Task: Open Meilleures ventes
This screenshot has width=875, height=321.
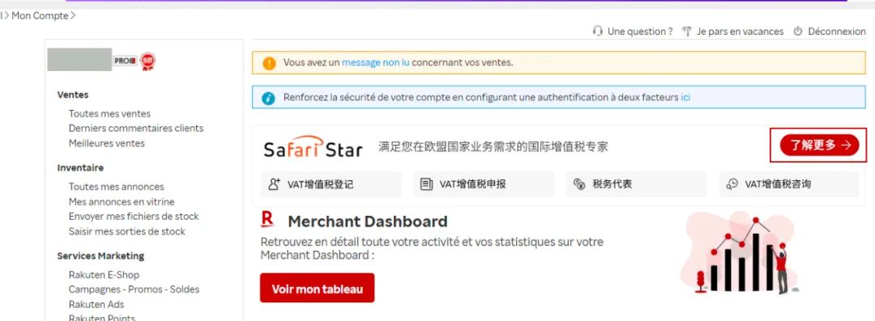Action: pyautogui.click(x=107, y=143)
